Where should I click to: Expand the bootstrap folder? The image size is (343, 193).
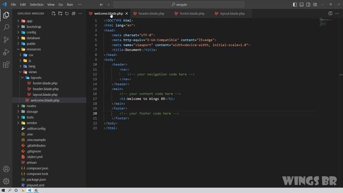point(34,27)
